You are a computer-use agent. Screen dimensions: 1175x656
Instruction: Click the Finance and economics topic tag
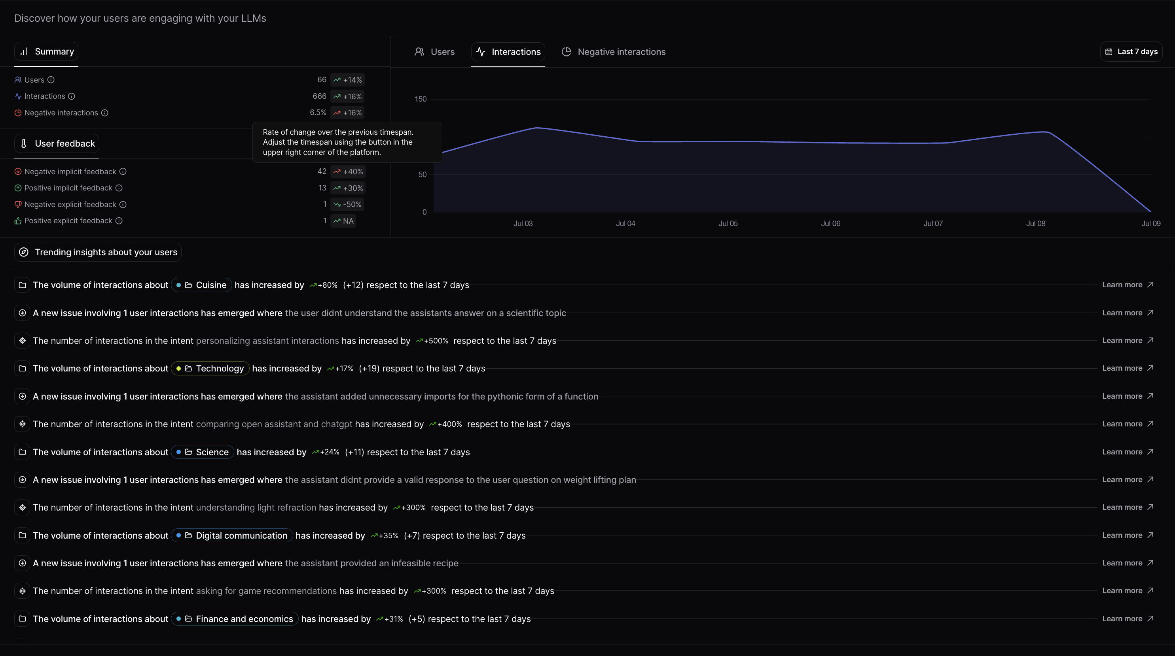point(235,619)
